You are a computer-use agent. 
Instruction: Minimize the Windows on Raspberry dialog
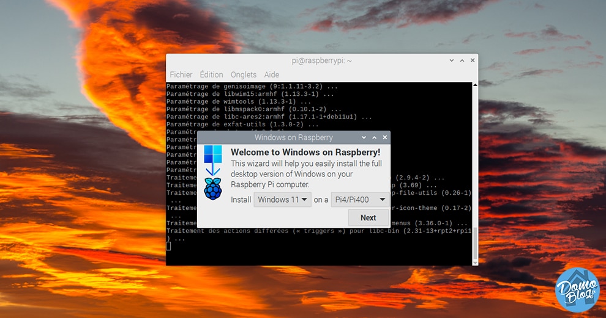coord(364,137)
